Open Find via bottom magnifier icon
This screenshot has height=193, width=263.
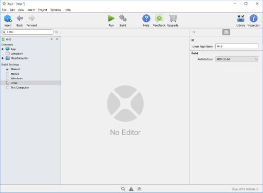pyautogui.click(x=123, y=189)
